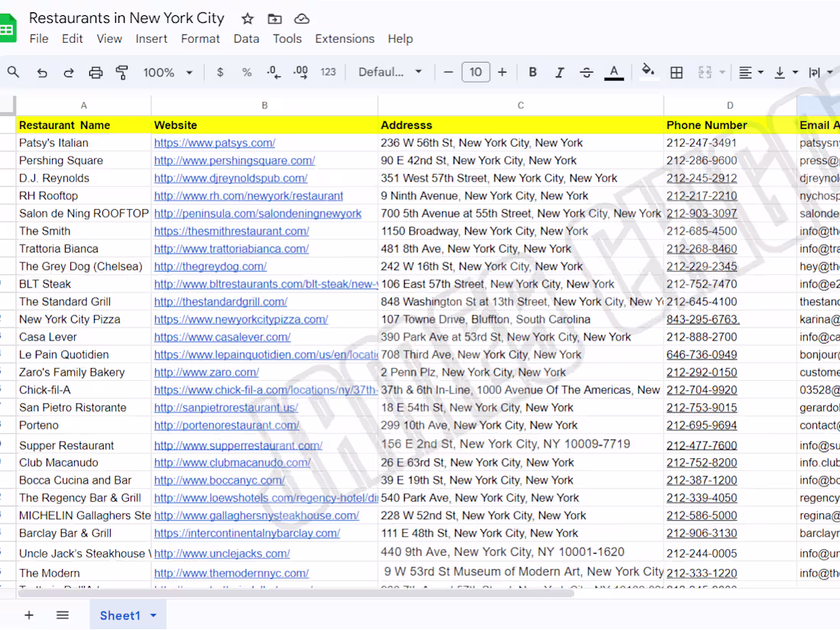Open the Format menu

click(200, 39)
